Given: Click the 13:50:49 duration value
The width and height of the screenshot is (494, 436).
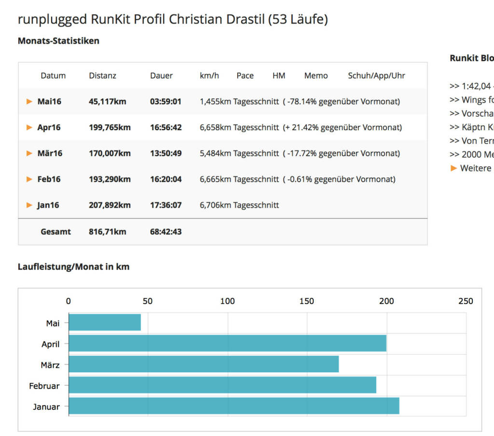Looking at the screenshot, I should click(166, 153).
